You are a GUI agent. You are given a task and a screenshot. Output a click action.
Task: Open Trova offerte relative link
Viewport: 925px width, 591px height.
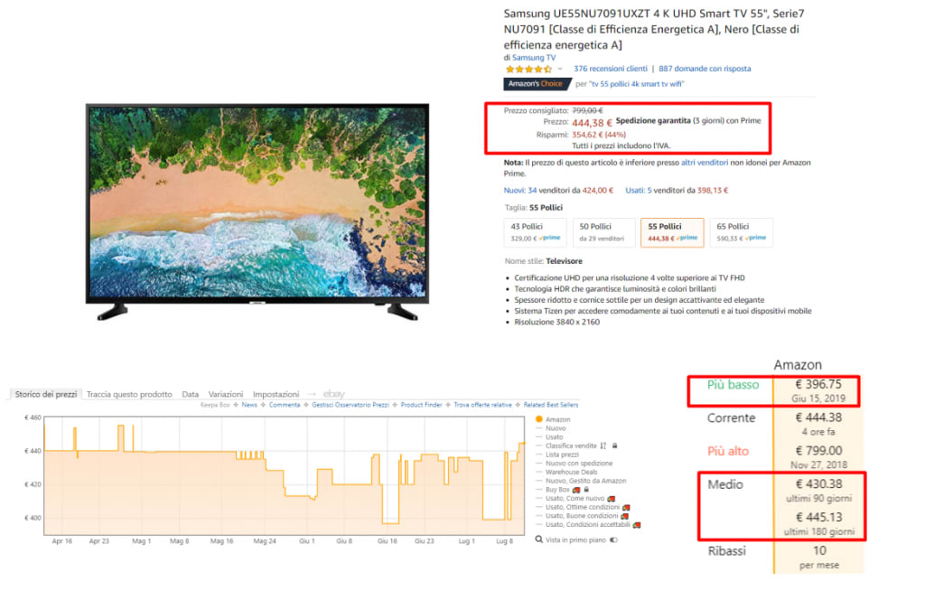[482, 405]
